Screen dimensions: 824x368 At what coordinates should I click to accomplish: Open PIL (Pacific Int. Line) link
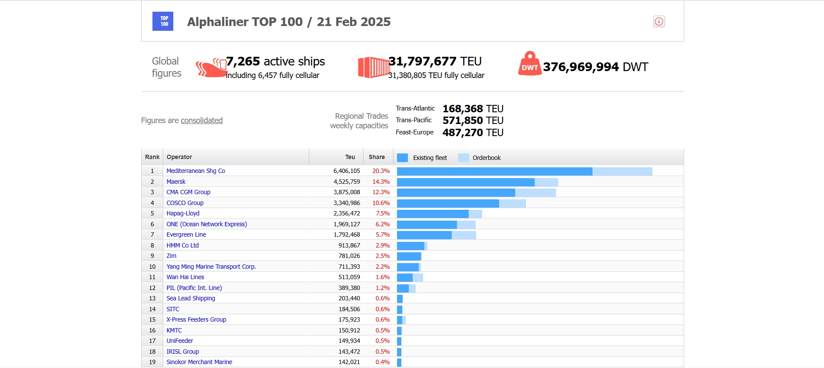[x=194, y=288]
